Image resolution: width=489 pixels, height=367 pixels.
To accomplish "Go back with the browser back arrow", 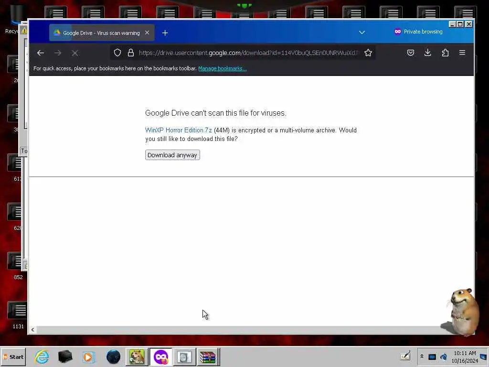I will pyautogui.click(x=41, y=53).
